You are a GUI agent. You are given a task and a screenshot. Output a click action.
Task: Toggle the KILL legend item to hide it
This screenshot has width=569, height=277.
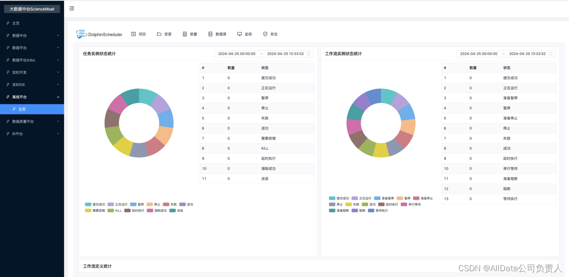[116, 210]
